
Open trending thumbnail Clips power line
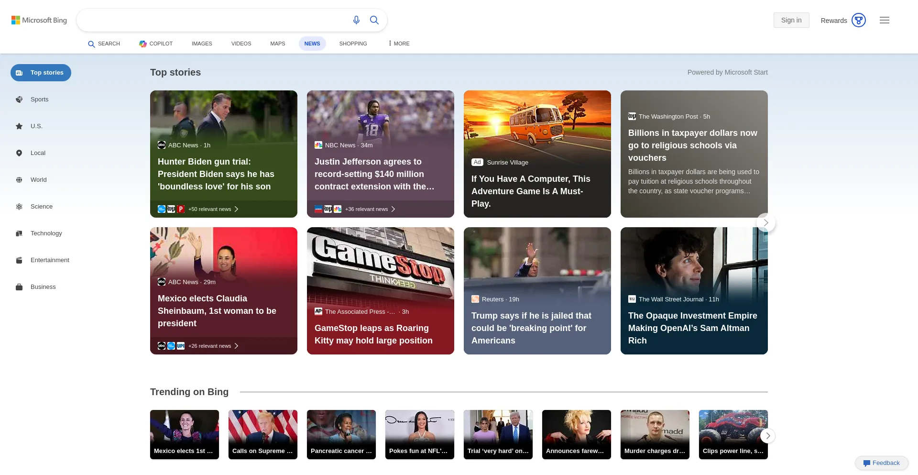coord(733,434)
